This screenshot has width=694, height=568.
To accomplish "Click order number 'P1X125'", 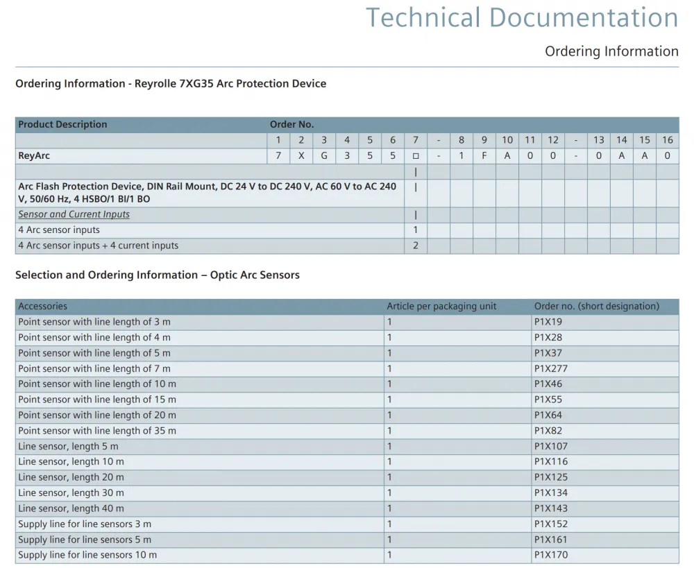I will click(x=550, y=477).
